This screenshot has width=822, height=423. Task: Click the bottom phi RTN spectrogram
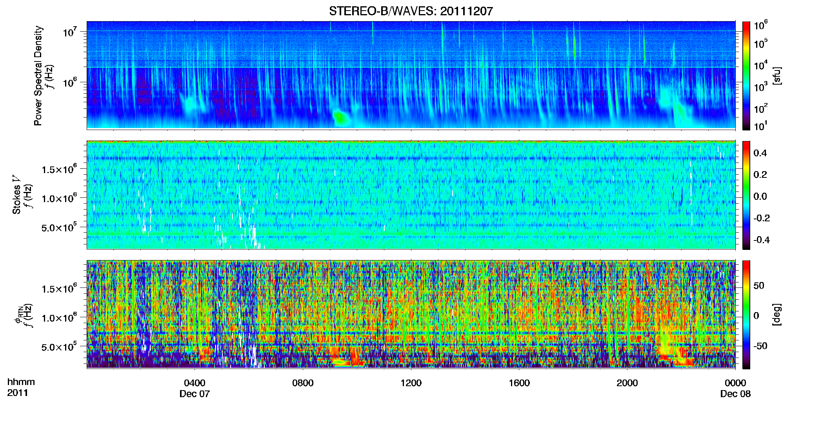pos(411,314)
